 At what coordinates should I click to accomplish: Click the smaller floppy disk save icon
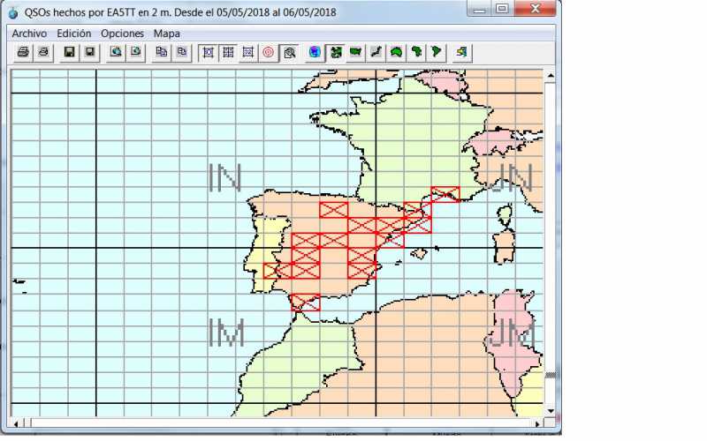click(x=90, y=52)
